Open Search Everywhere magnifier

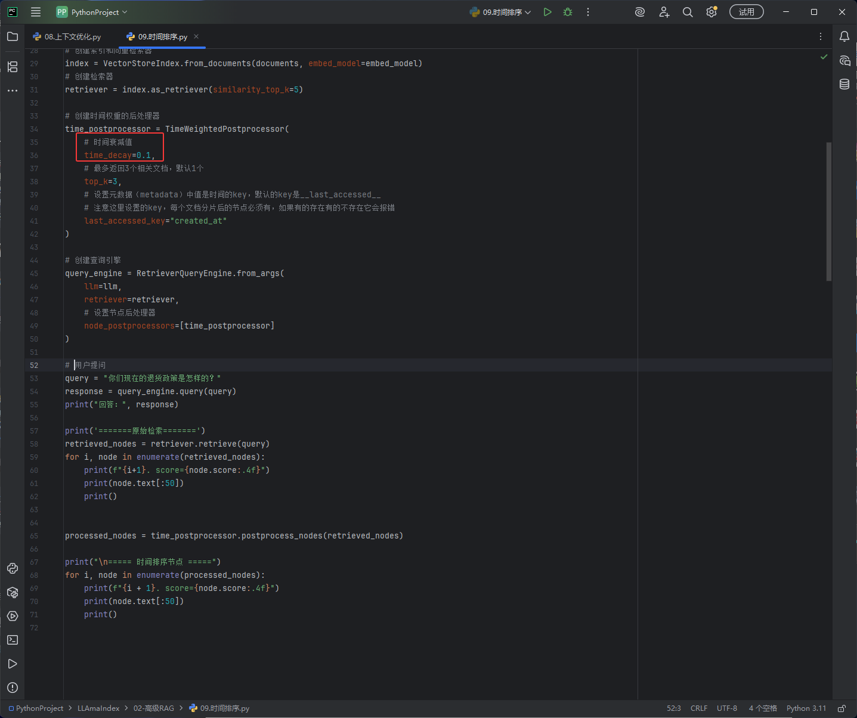click(x=688, y=12)
